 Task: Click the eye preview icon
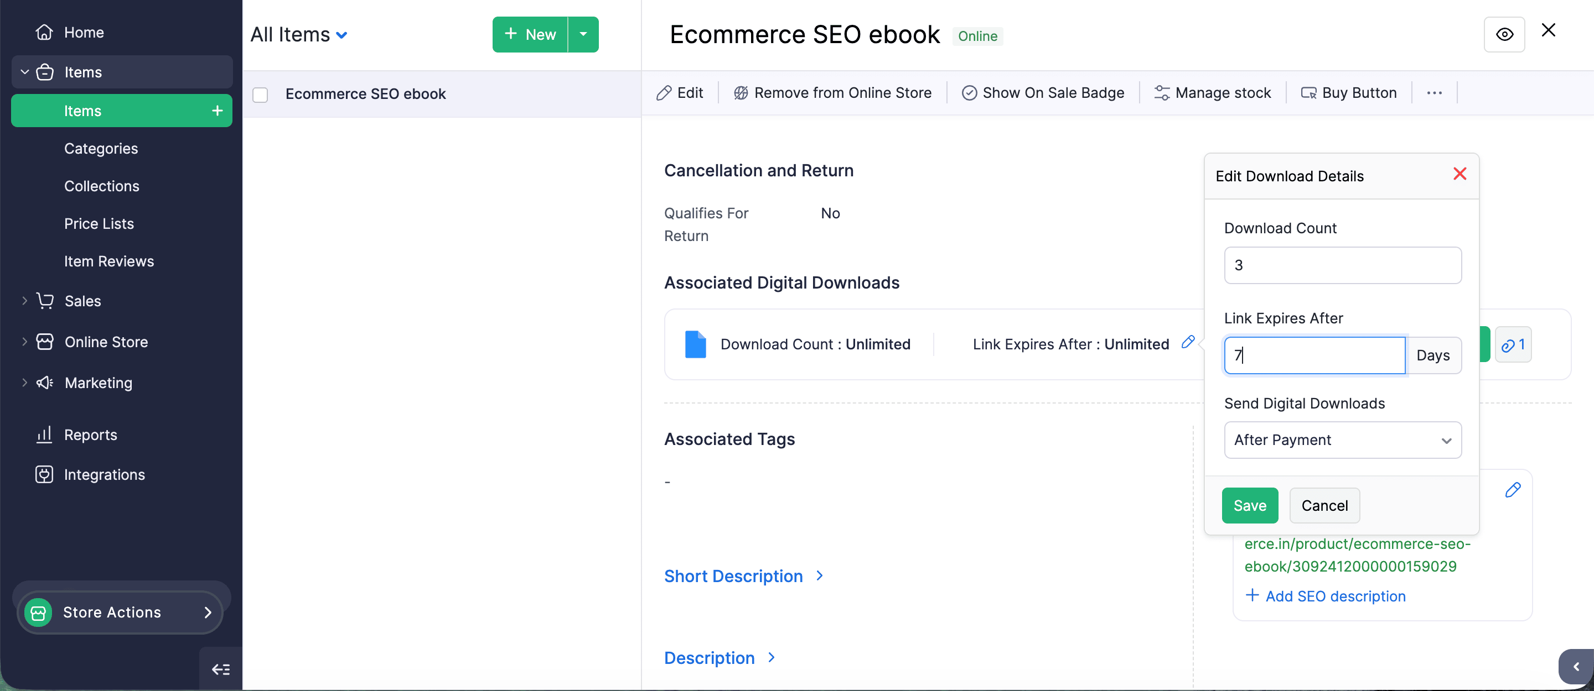click(x=1504, y=35)
